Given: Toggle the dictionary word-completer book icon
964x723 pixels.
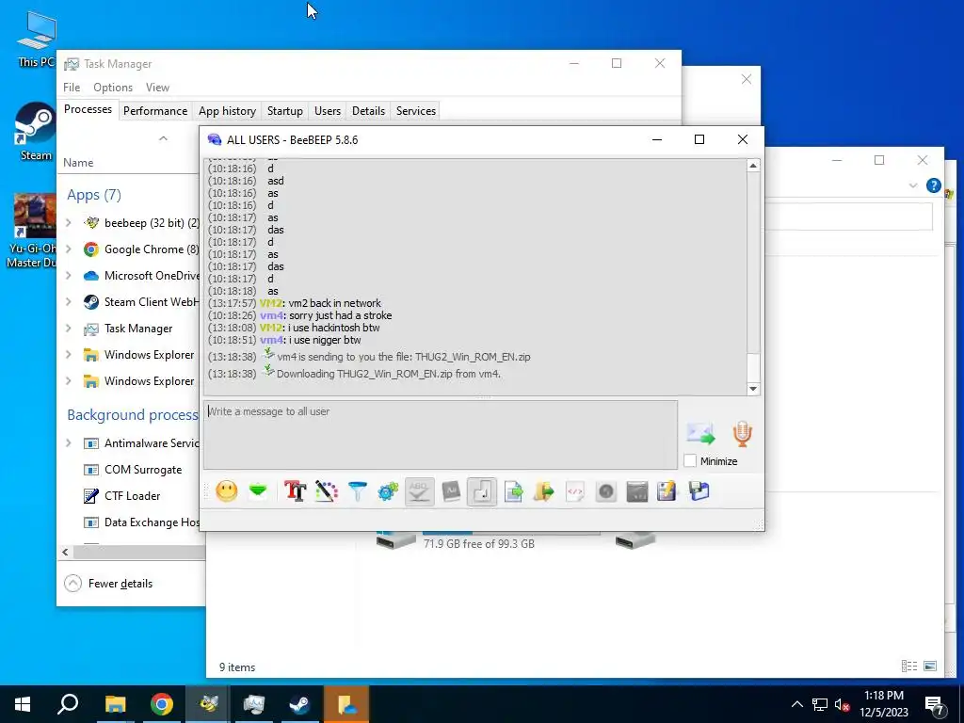Looking at the screenshot, I should tap(451, 491).
